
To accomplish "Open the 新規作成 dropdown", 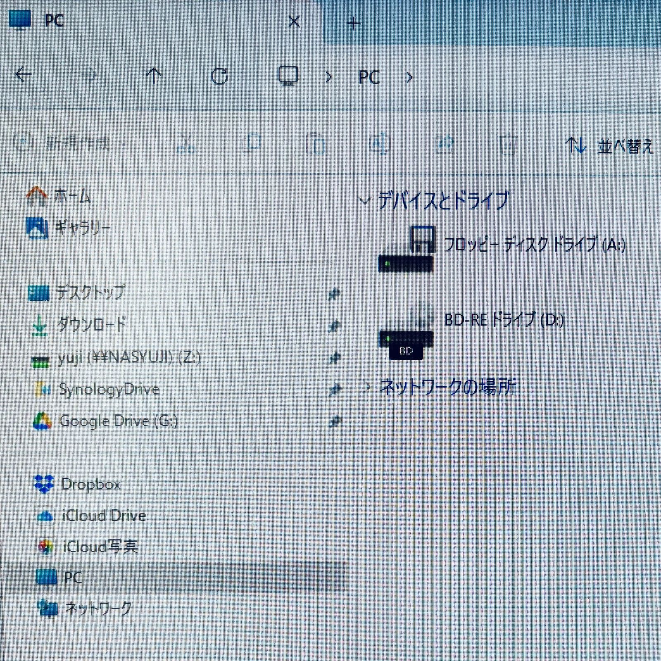I will [x=70, y=143].
